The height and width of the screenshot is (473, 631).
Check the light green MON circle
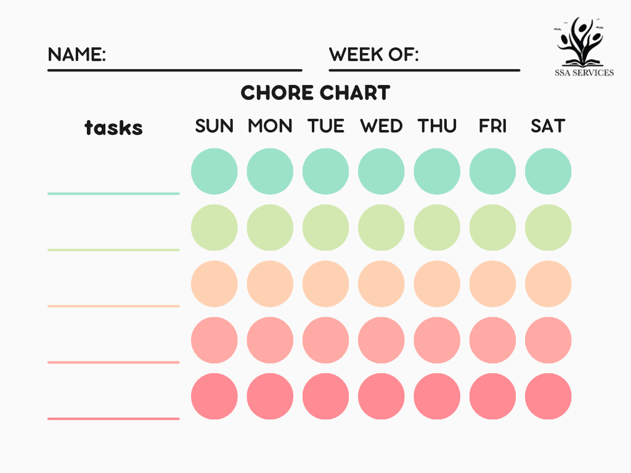click(270, 227)
